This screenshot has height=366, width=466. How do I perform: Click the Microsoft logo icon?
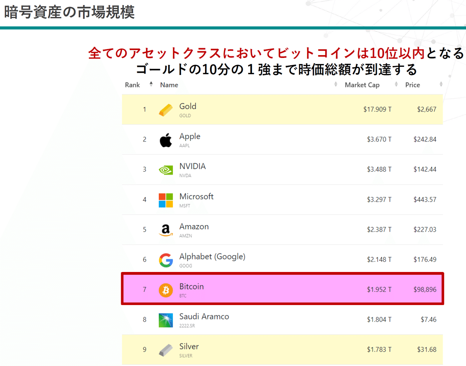pyautogui.click(x=166, y=200)
